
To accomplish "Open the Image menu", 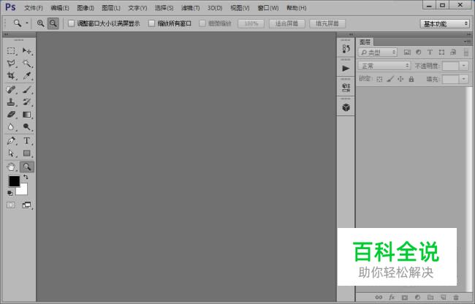I will (x=85, y=8).
